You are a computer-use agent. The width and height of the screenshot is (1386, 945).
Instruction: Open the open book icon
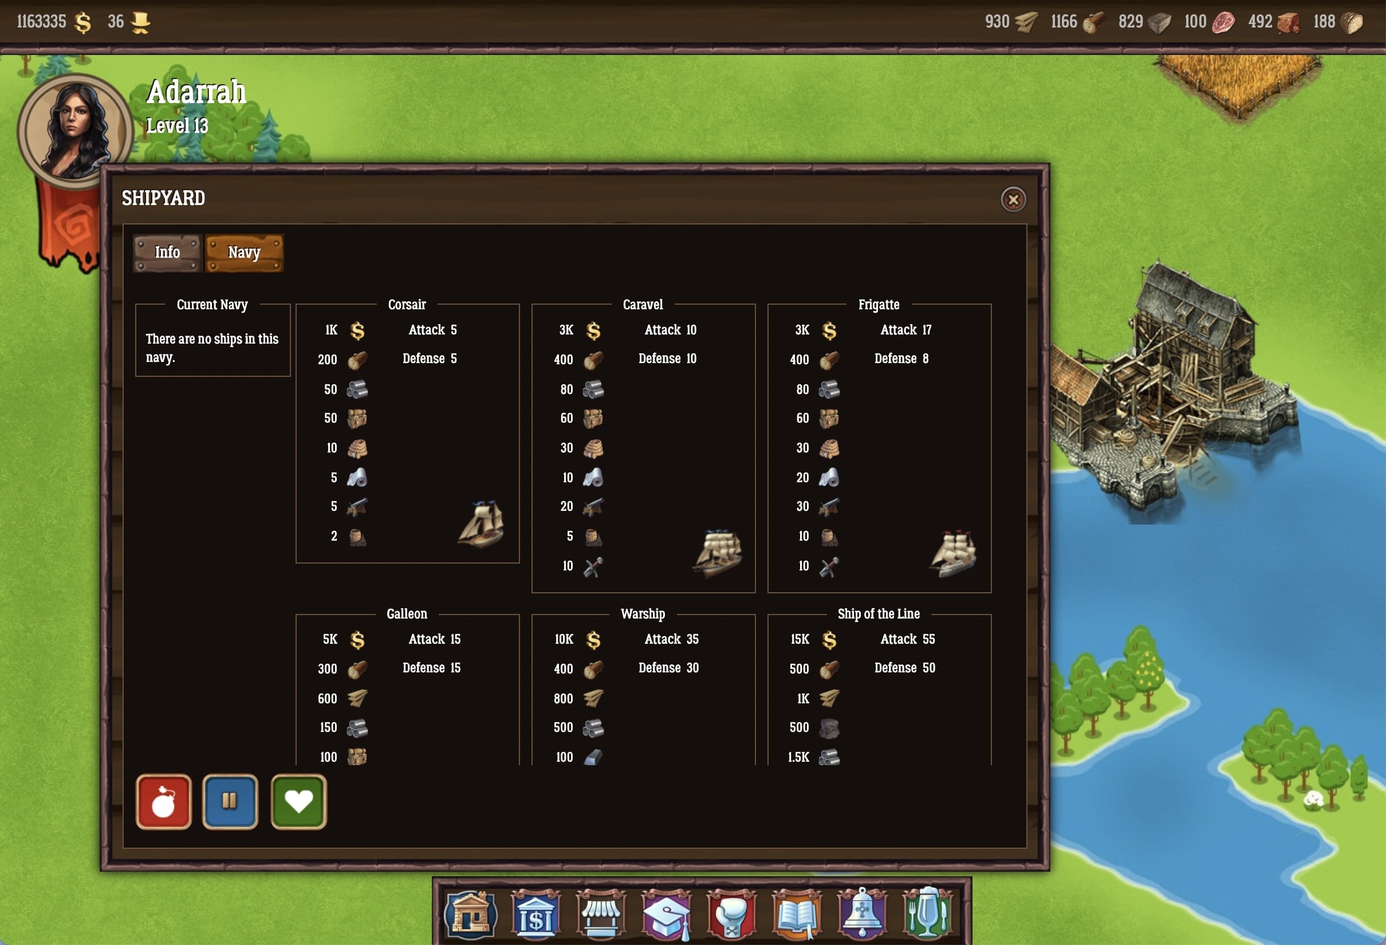click(x=797, y=914)
